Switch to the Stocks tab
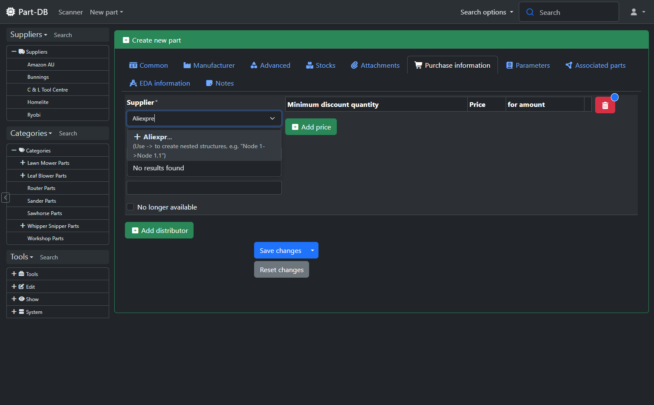654x405 pixels. point(321,65)
